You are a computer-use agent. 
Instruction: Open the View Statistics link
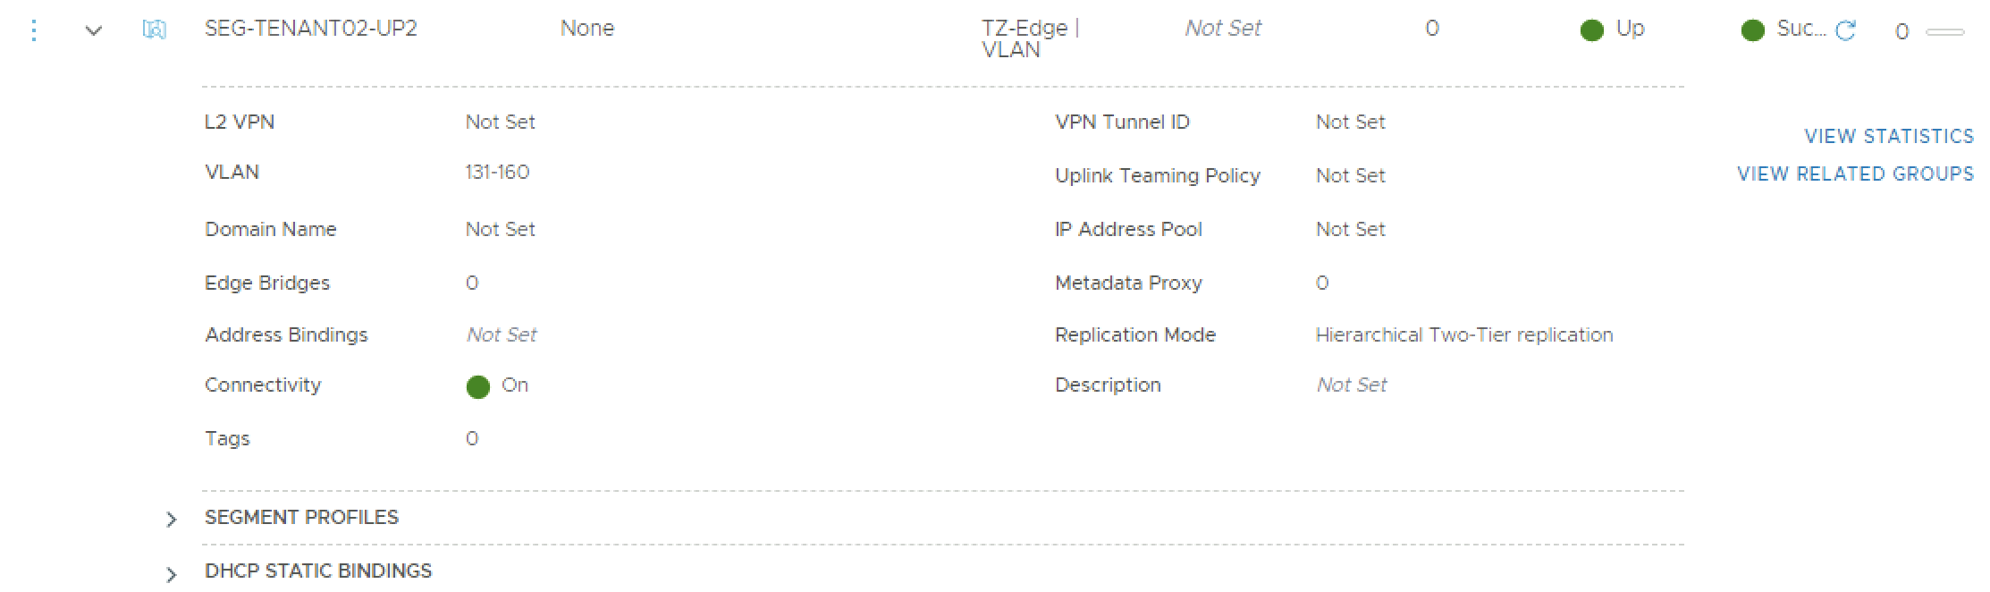pos(1888,136)
